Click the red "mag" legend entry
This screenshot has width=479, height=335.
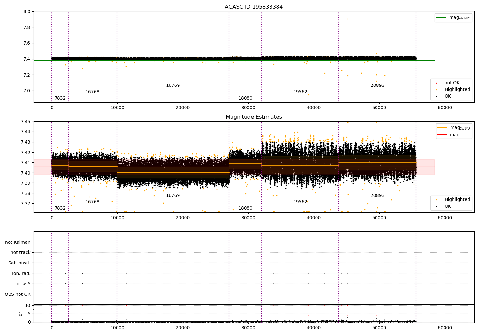(449, 135)
